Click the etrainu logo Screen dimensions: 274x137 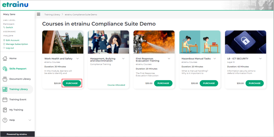pyautogui.click(x=15, y=5)
